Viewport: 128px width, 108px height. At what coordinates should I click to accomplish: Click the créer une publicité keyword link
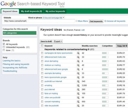click(52, 97)
